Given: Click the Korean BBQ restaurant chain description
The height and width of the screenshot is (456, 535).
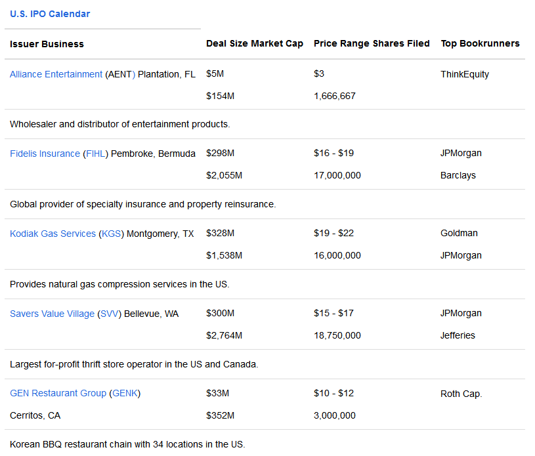Looking at the screenshot, I should (x=127, y=444).
